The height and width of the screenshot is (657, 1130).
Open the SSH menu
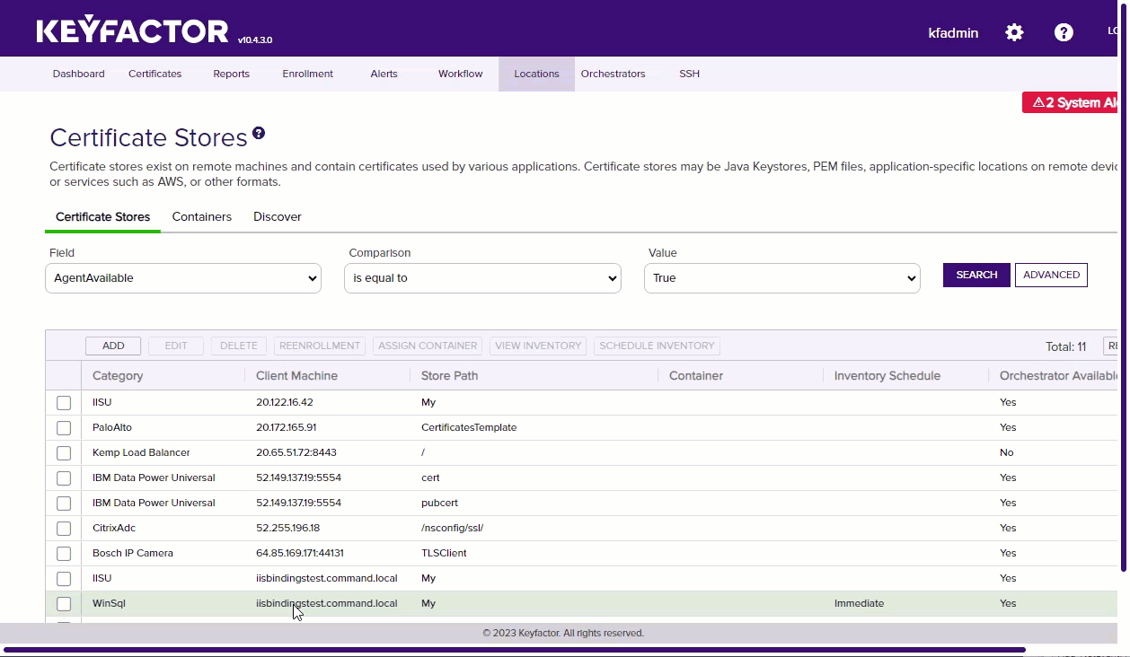(x=690, y=74)
